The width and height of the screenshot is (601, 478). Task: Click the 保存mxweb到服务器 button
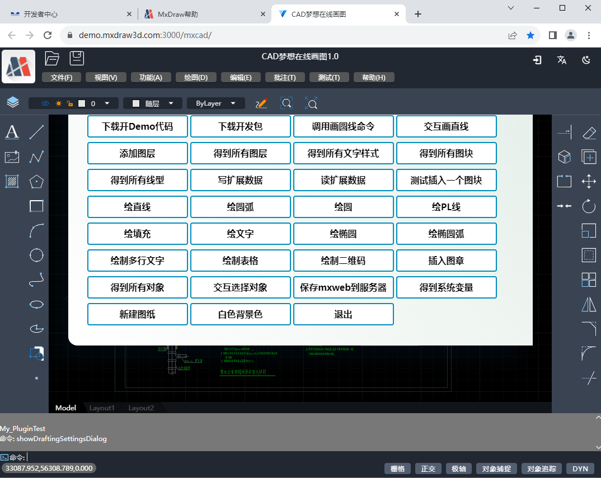[343, 287]
